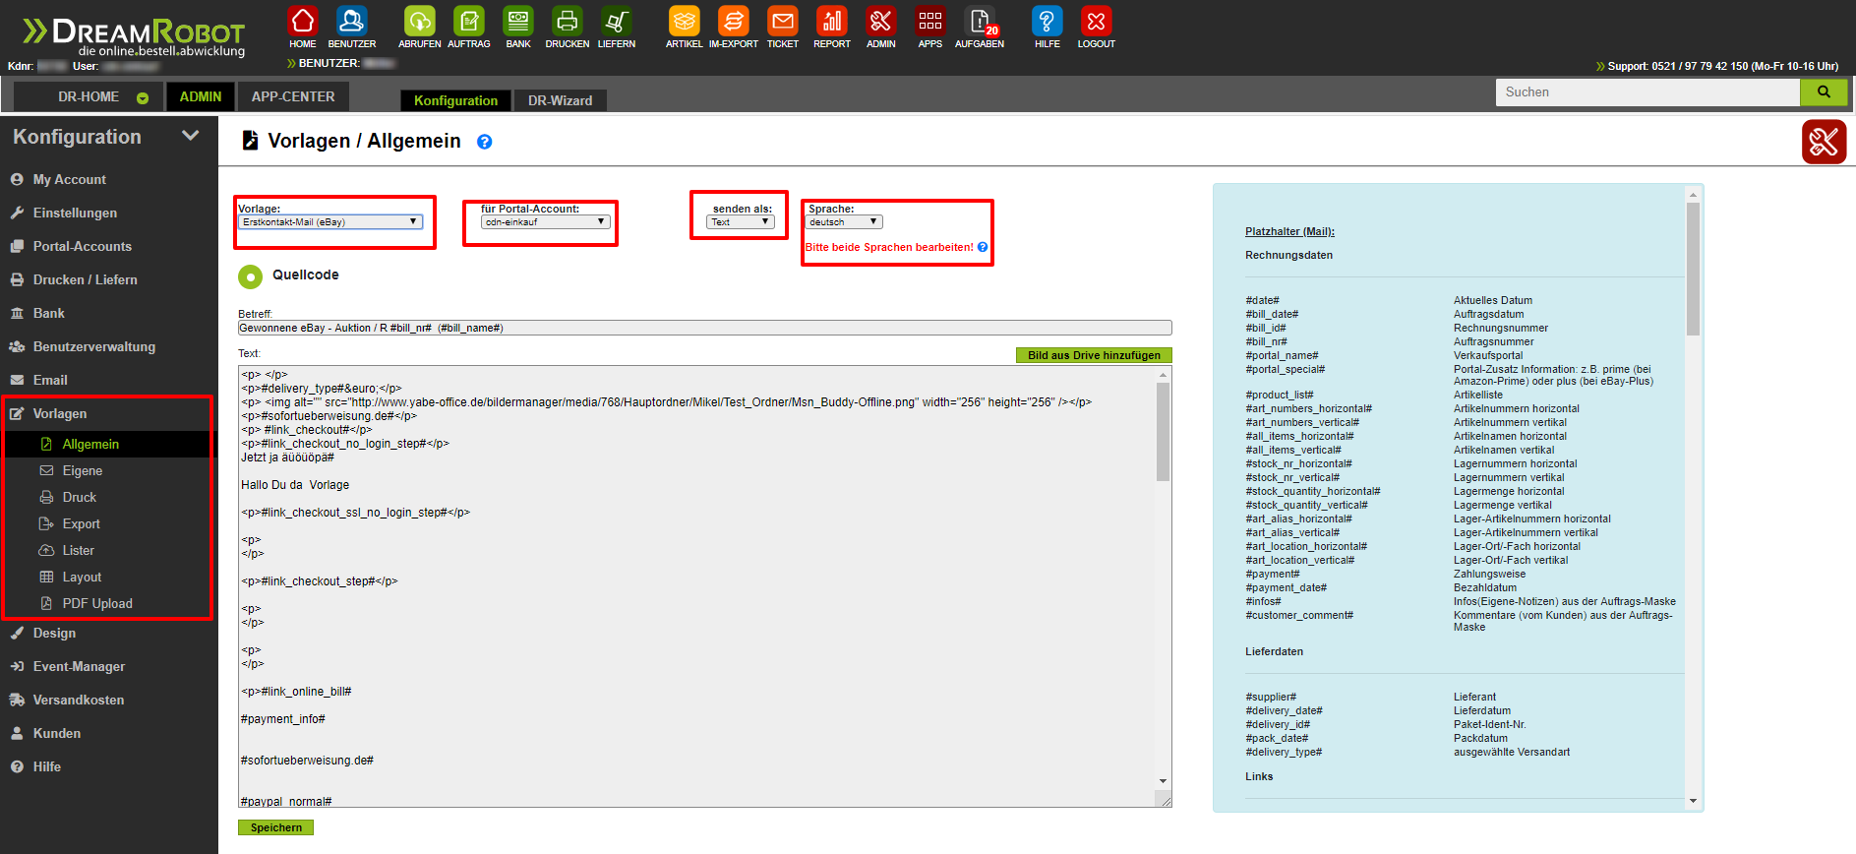This screenshot has width=1856, height=854.
Task: Click help icon after 'Bitte beide Sprachen bearbeiten!'
Action: pos(983,247)
